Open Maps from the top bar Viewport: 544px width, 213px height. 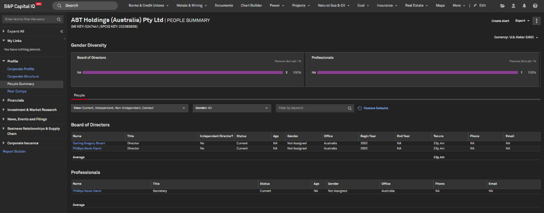[440, 6]
